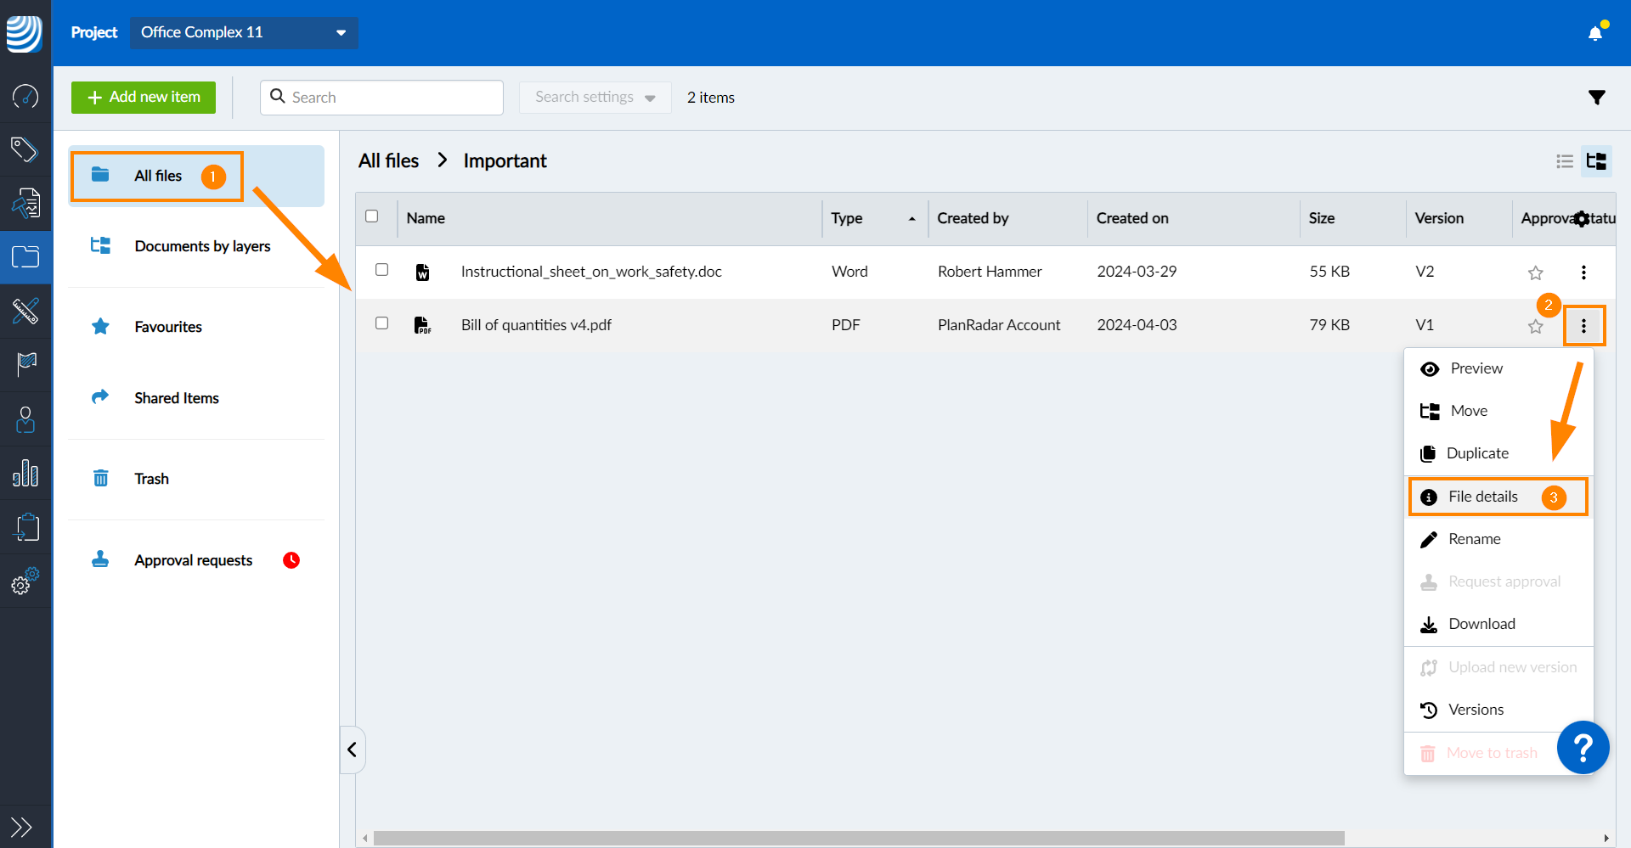Open Approval requests in the left panel

coord(196,560)
